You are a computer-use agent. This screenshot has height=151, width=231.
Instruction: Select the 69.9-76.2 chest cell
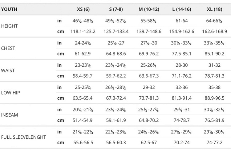pos(149,54)
